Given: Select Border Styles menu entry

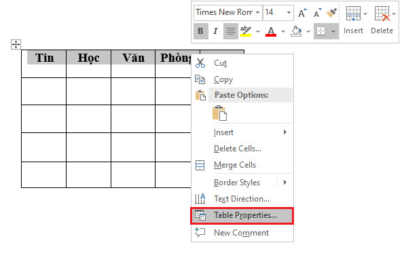Looking at the screenshot, I should click(237, 183).
